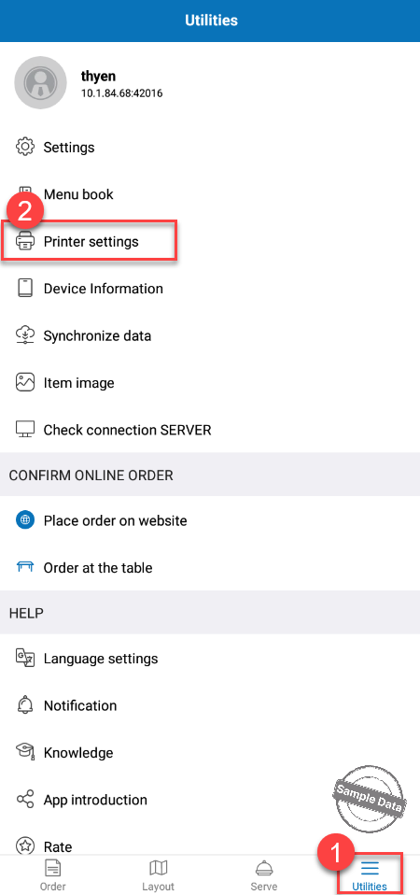420x895 pixels.
Task: Open the Printer settings printer icon
Action: tap(25, 241)
